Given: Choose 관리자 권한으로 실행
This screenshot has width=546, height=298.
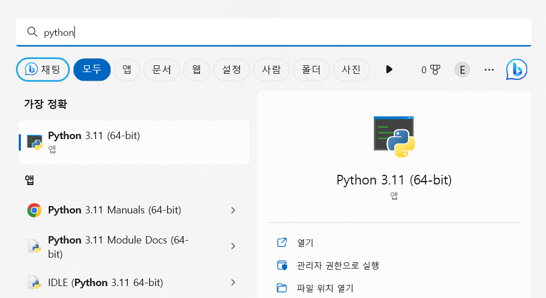Looking at the screenshot, I should 337,266.
